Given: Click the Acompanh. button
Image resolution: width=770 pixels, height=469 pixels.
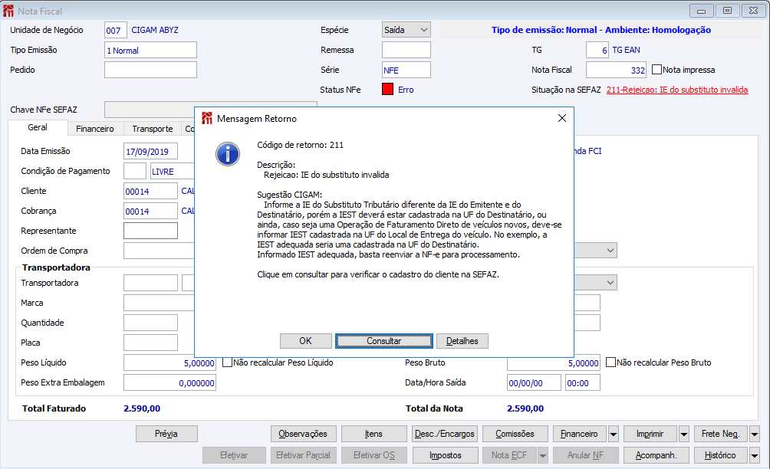Looking at the screenshot, I should pos(656,455).
